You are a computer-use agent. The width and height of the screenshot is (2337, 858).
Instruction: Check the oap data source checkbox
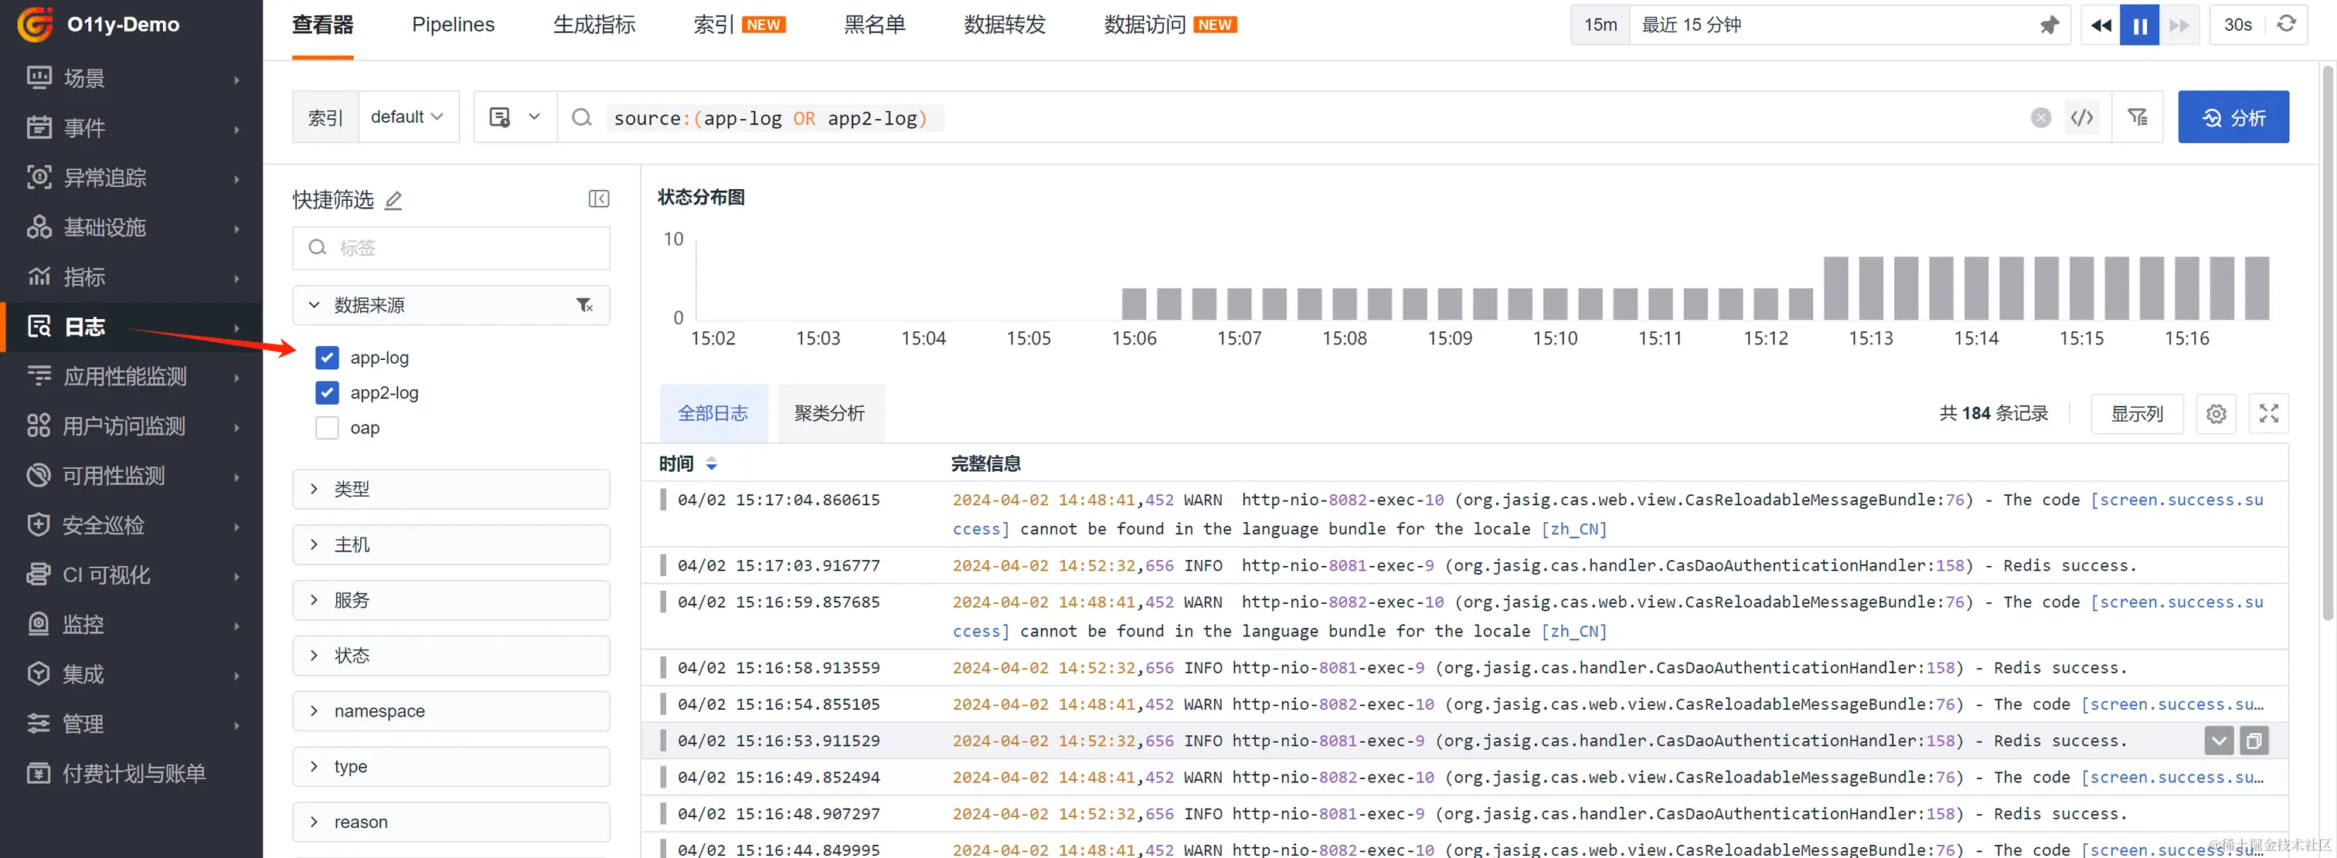tap(327, 428)
